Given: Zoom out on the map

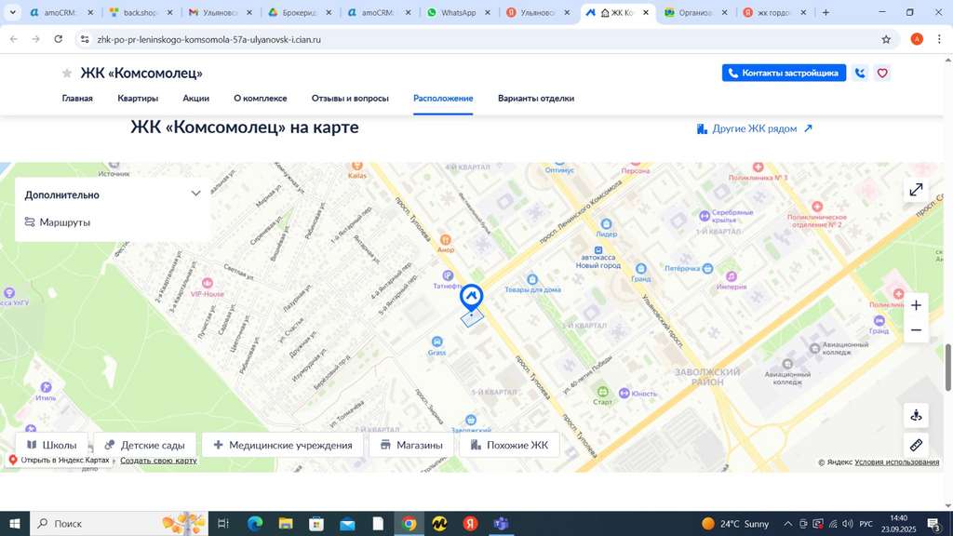Looking at the screenshot, I should [916, 330].
